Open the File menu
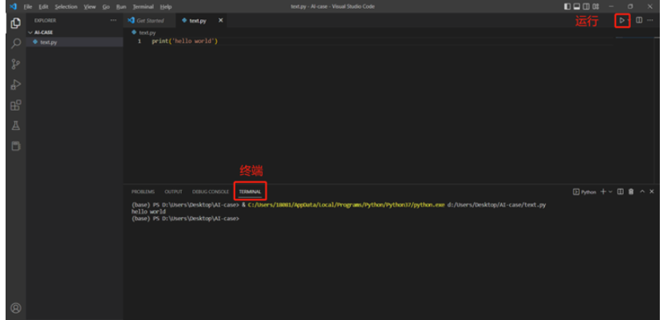Image resolution: width=667 pixels, height=320 pixels. click(28, 7)
